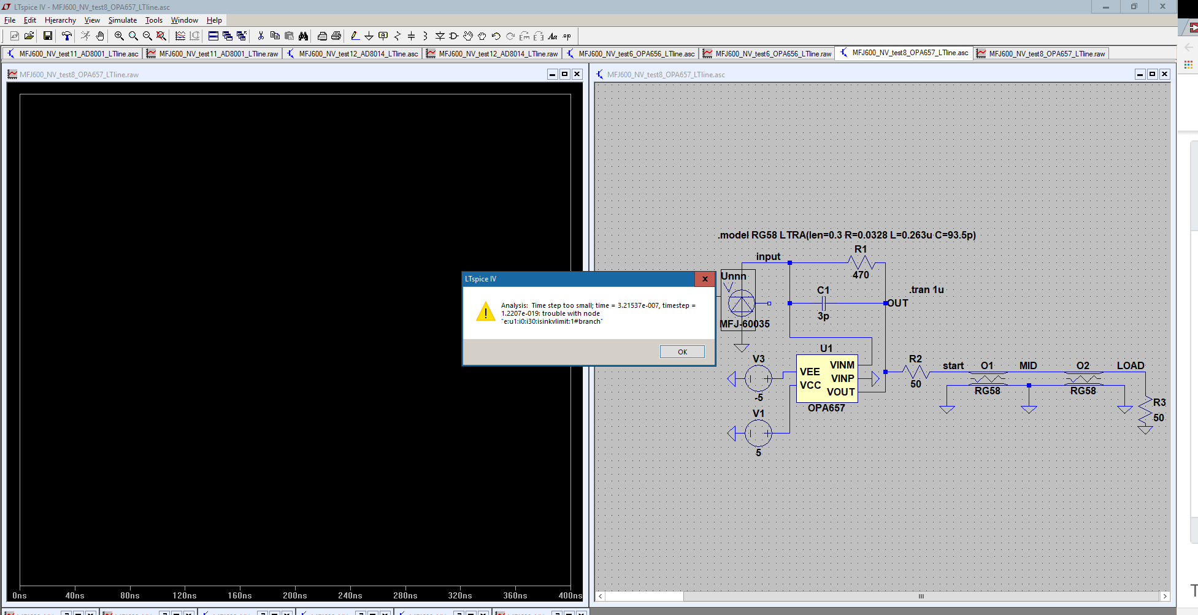Run the simulation with the Run icon
The width and height of the screenshot is (1198, 615).
[x=85, y=36]
